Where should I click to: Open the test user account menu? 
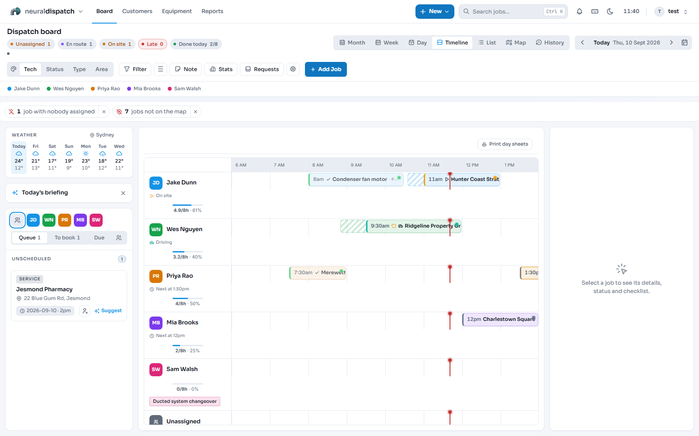pyautogui.click(x=671, y=11)
